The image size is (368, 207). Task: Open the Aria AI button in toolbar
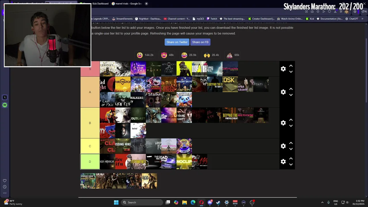(x=364, y=12)
